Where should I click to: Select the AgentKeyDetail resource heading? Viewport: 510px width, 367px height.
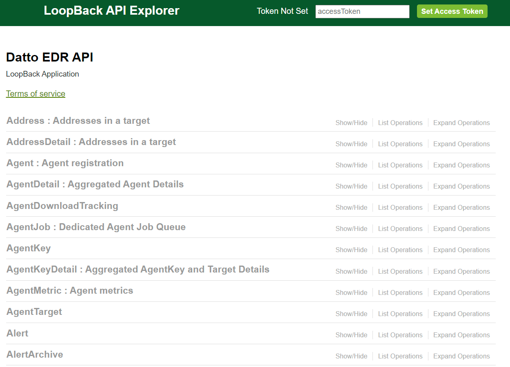pos(137,269)
